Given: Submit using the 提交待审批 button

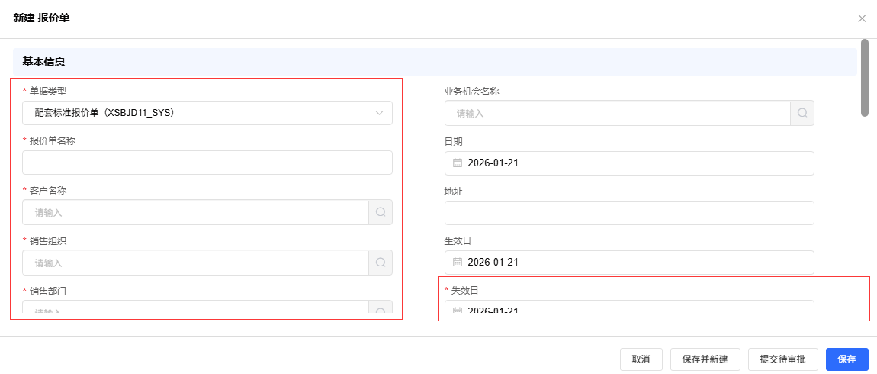Looking at the screenshot, I should 783,359.
